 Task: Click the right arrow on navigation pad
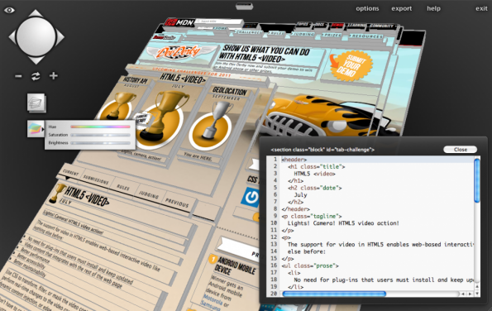(x=60, y=36)
